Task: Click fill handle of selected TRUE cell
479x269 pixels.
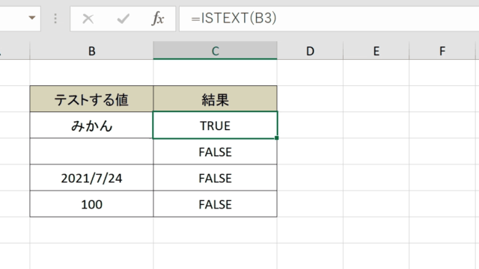Action: (x=276, y=137)
